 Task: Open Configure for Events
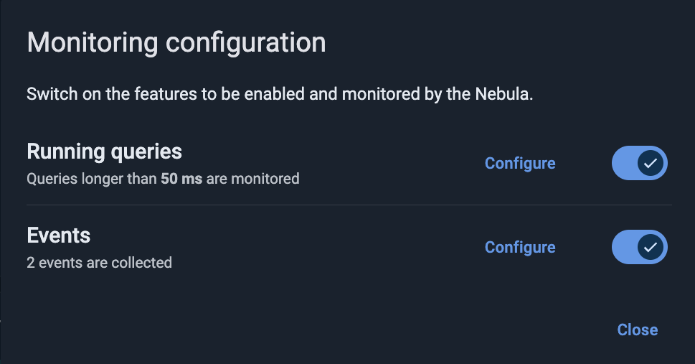coord(520,248)
